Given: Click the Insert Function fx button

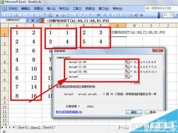Looking at the screenshot, I should coord(42,21).
